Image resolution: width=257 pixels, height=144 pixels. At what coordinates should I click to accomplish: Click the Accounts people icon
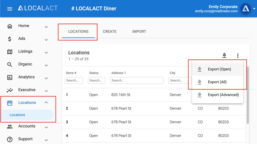click(10, 127)
